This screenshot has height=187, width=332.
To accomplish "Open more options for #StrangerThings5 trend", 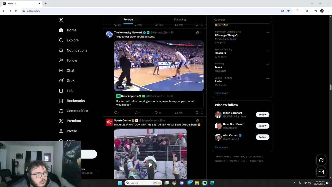I will pos(268,32).
